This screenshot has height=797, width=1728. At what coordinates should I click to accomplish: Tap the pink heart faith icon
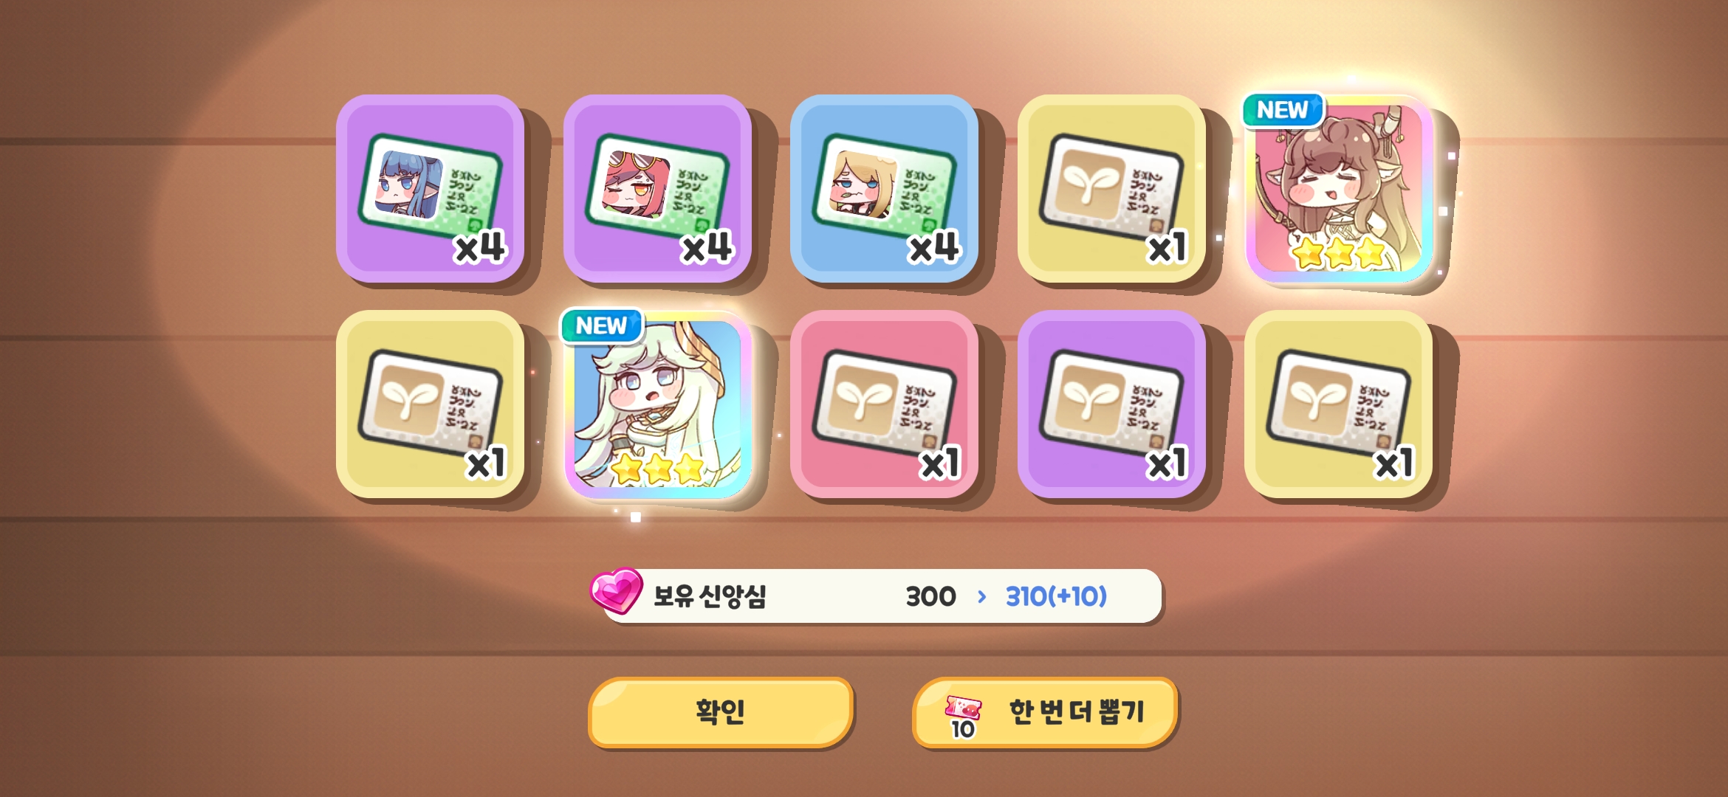[617, 591]
